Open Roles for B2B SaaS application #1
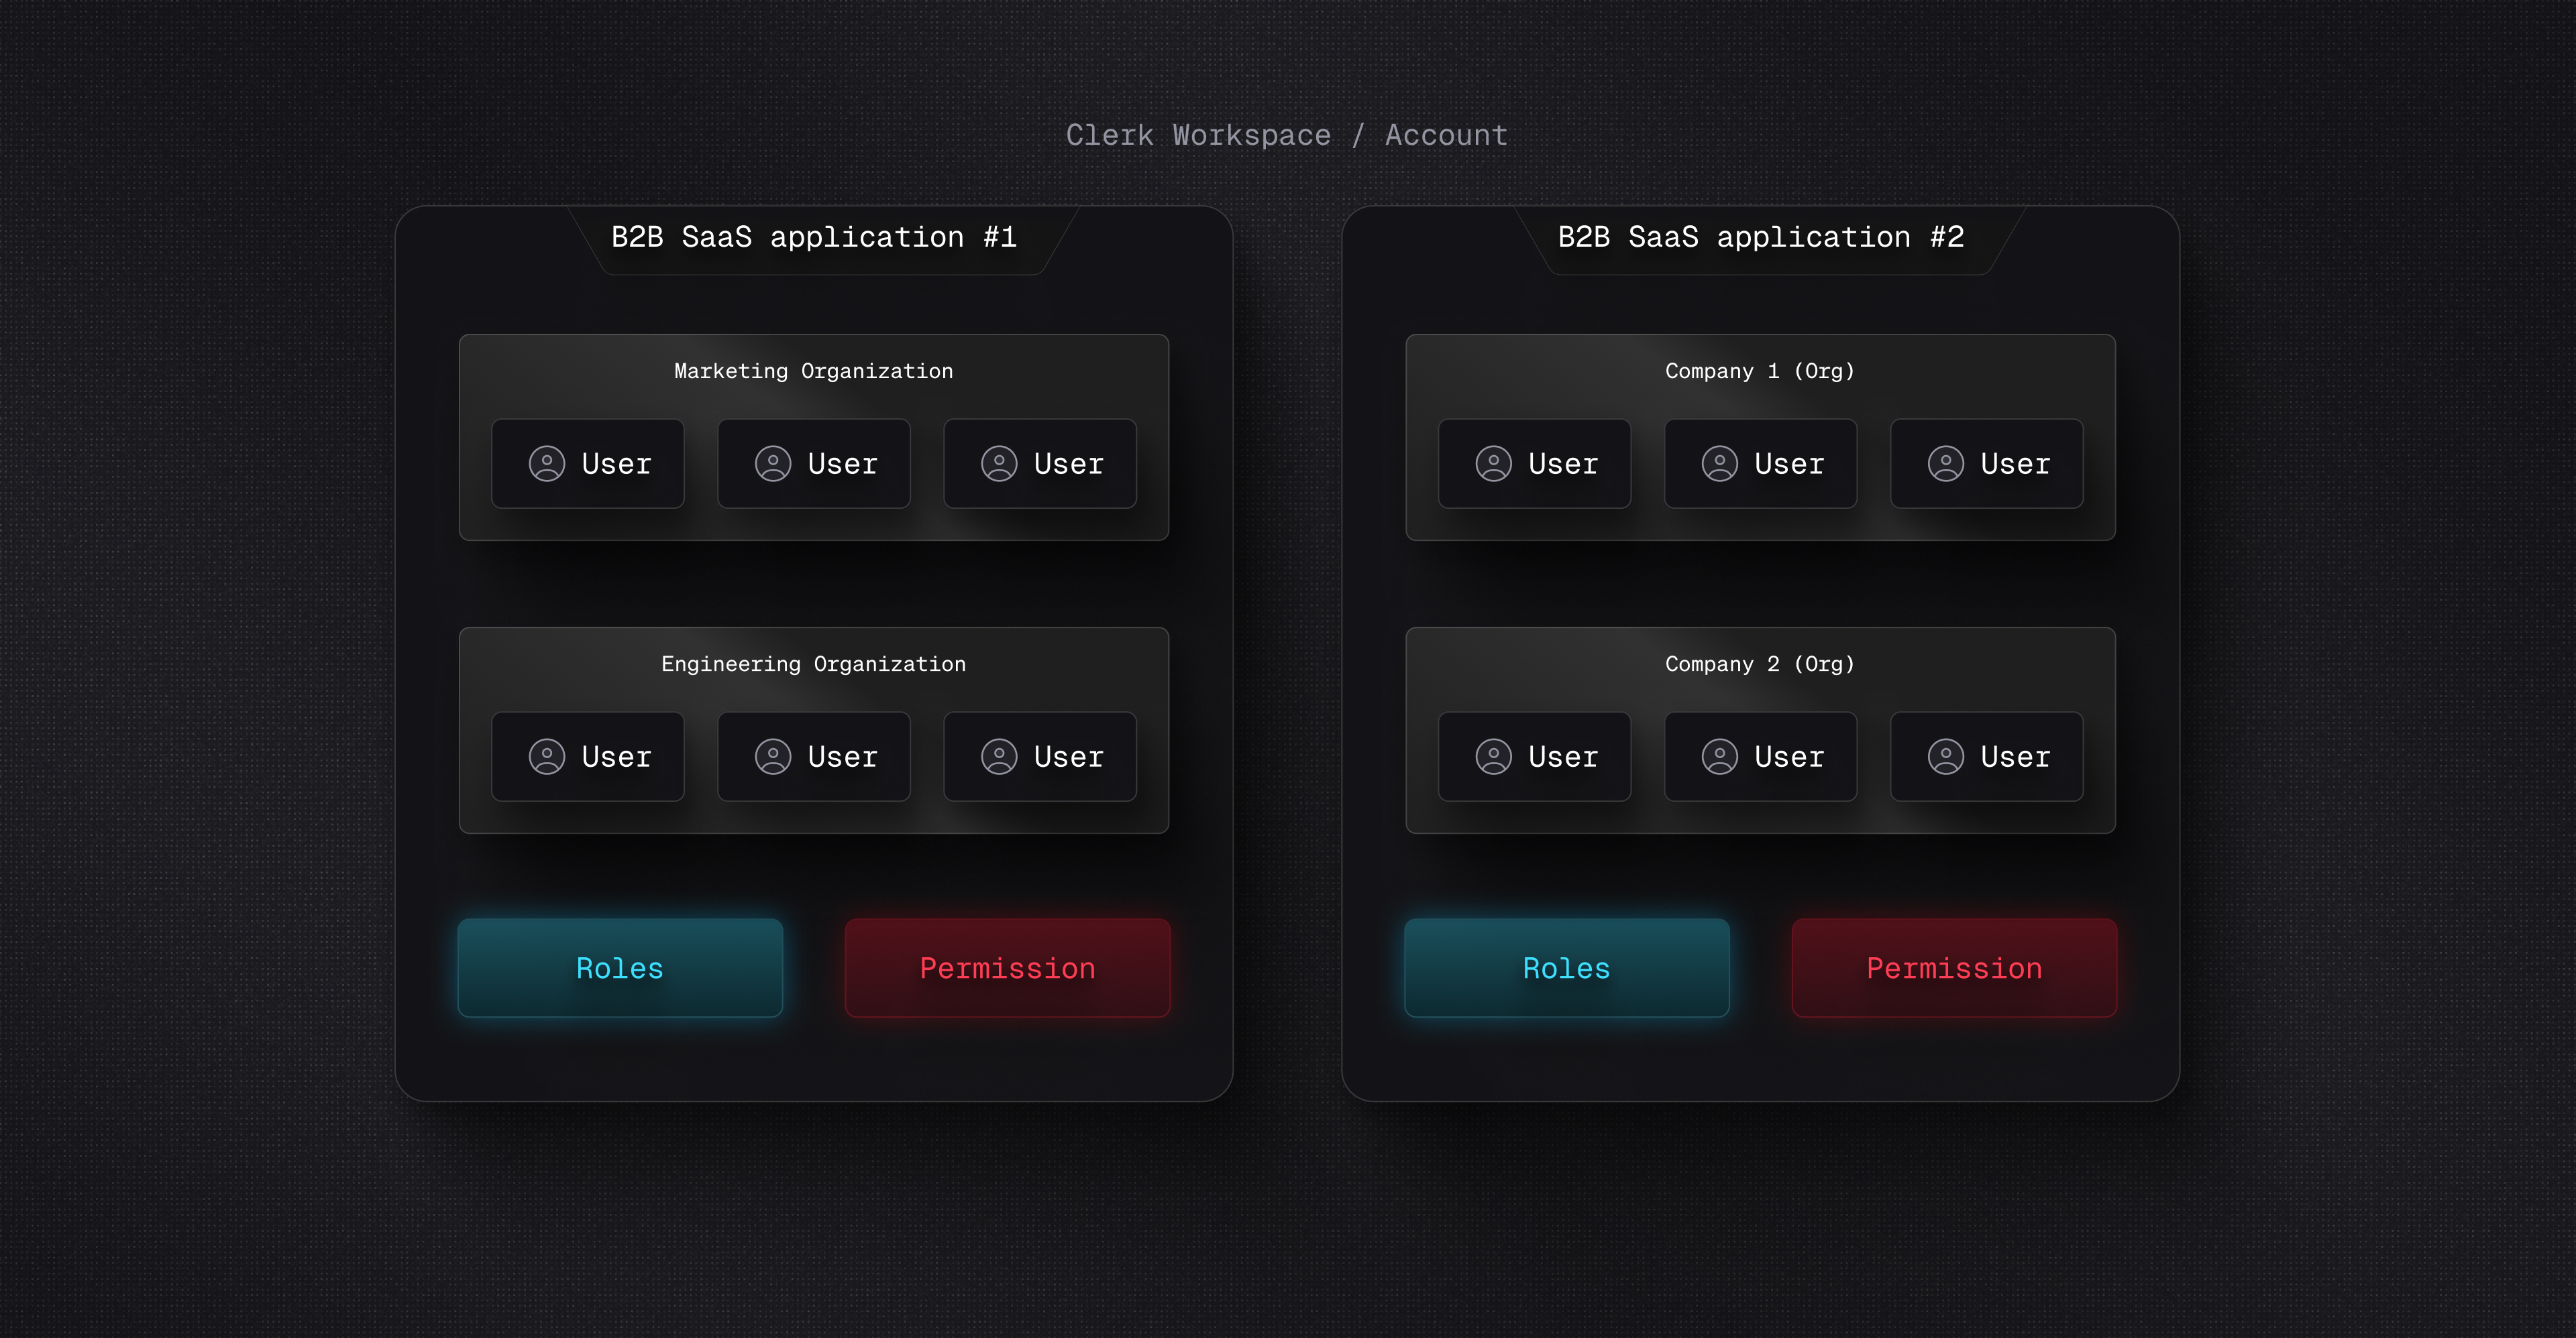 (620, 967)
